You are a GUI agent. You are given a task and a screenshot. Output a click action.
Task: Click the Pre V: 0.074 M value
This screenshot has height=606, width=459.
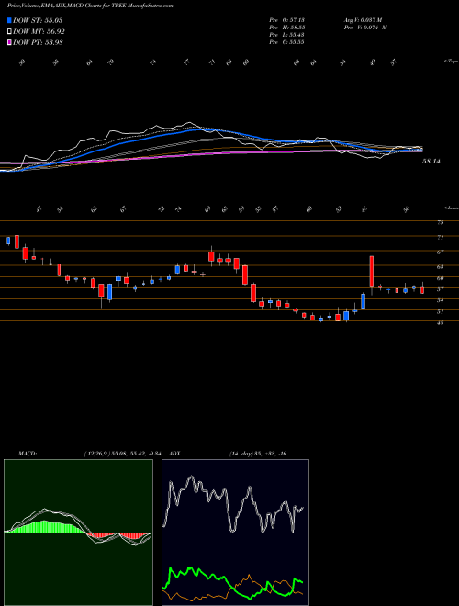point(365,28)
